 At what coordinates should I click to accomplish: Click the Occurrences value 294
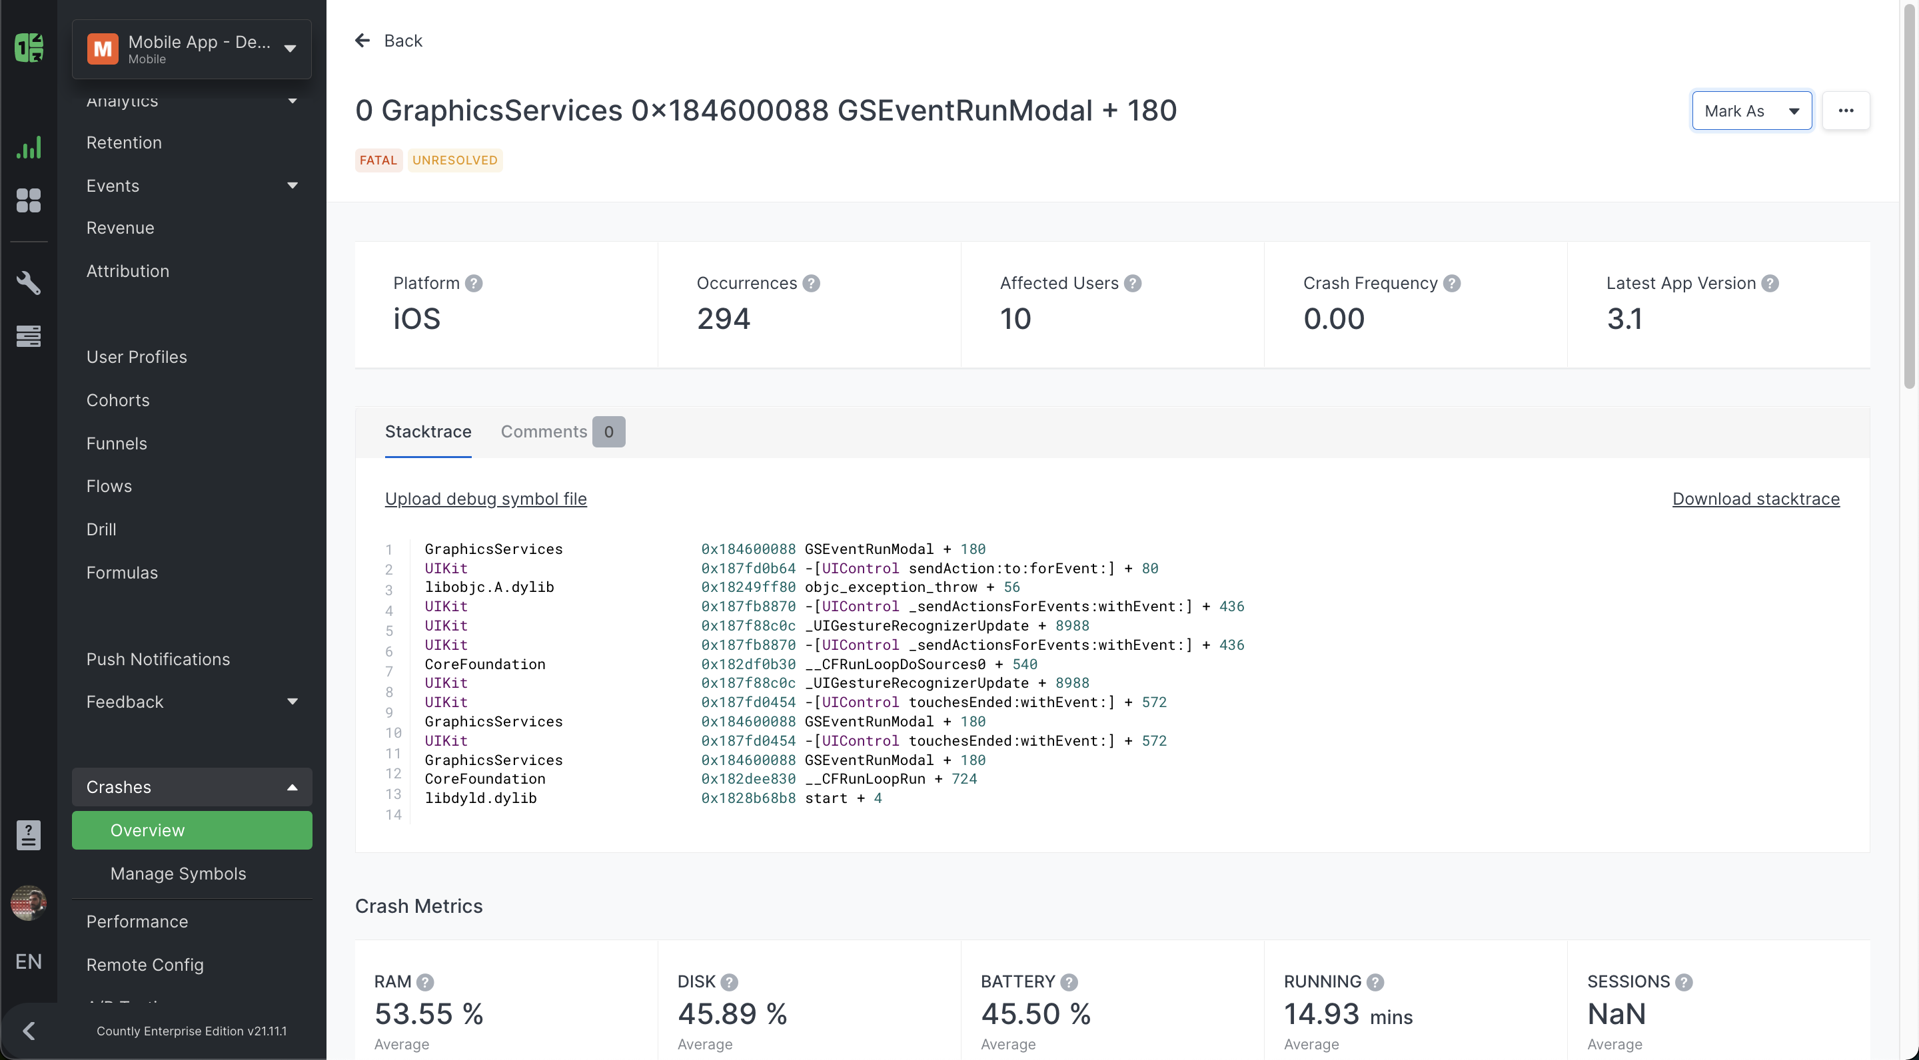point(724,318)
